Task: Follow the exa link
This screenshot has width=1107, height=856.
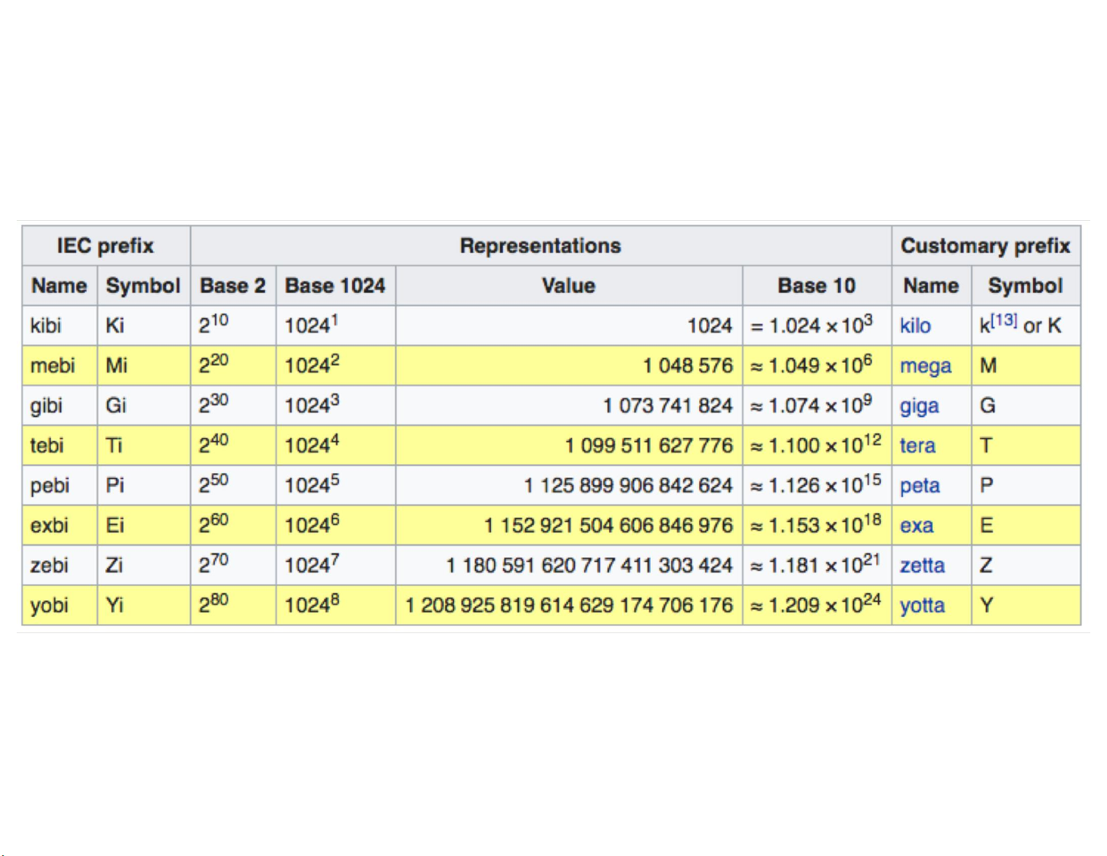Action: click(916, 525)
